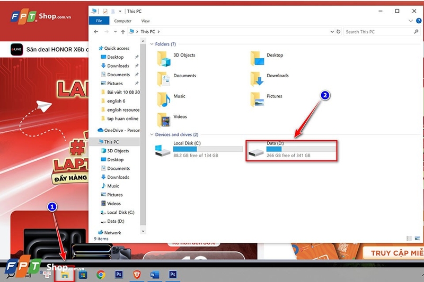Image resolution: width=424 pixels, height=282 pixels.
Task: Open the second Photoshop taskbar icon
Action: click(x=173, y=275)
